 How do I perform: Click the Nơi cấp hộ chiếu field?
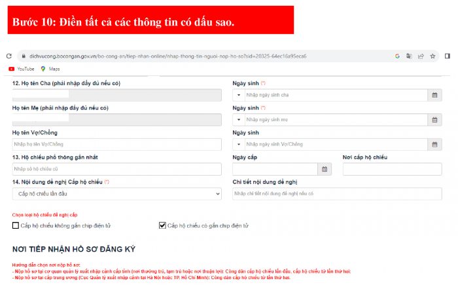[x=393, y=169]
